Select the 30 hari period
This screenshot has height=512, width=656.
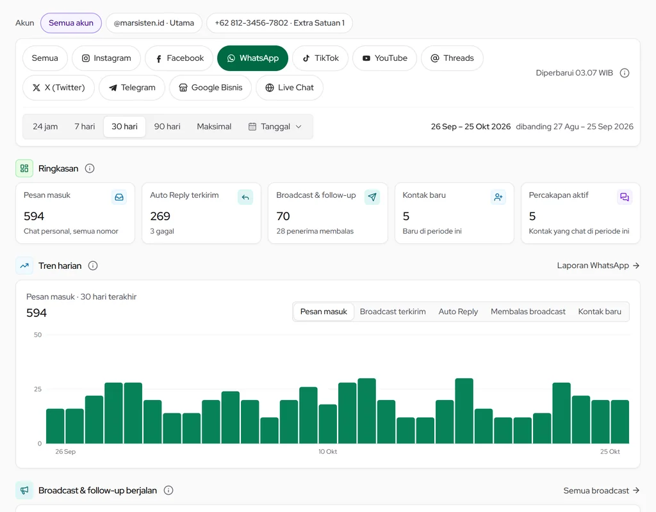click(124, 127)
